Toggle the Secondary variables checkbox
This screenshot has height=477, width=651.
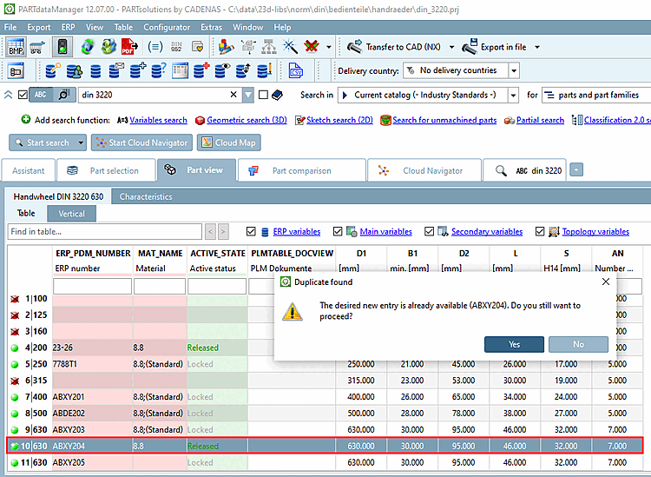pos(430,232)
